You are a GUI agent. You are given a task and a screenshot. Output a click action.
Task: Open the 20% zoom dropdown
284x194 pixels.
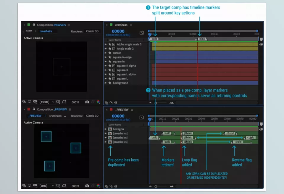point(47,186)
